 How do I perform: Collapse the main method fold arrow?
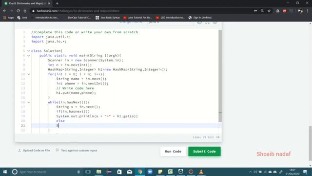click(29, 55)
